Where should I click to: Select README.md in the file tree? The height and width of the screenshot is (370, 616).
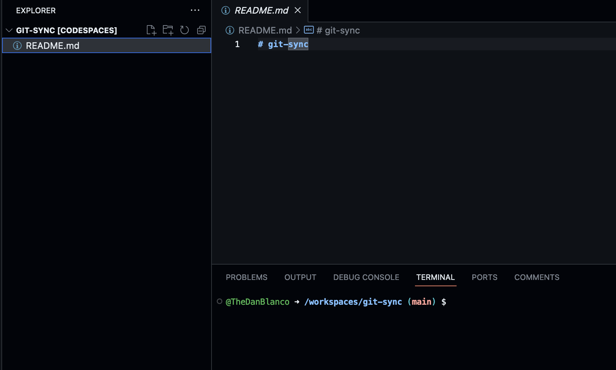point(53,45)
